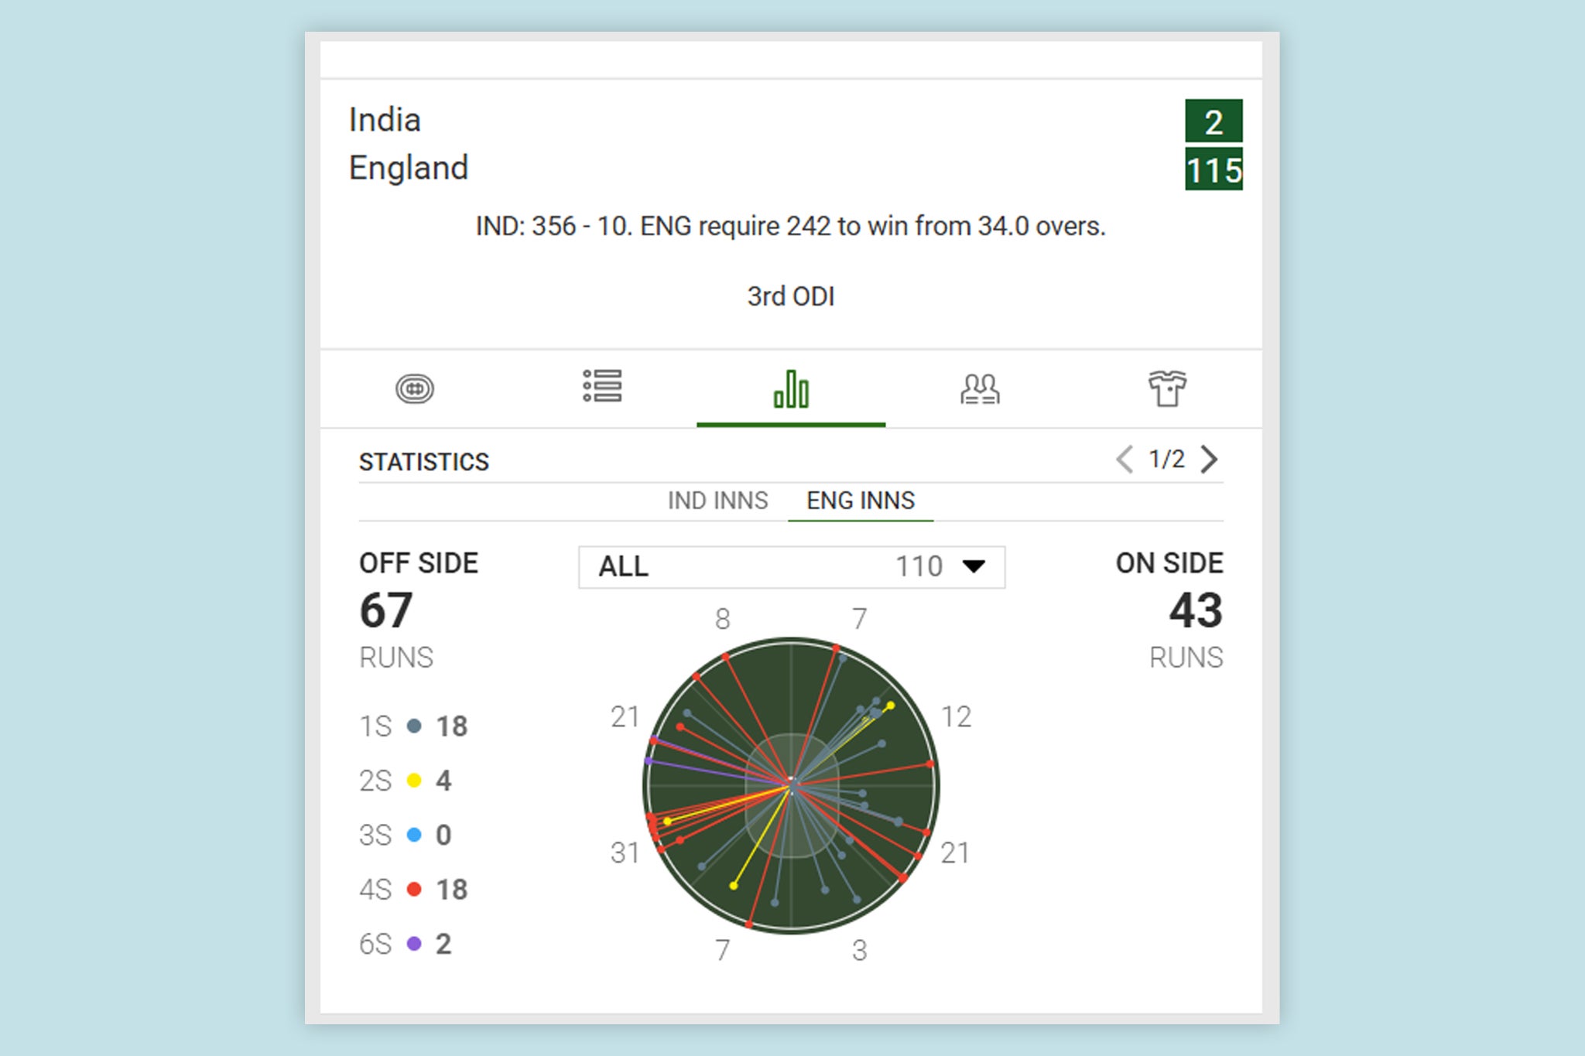Select the 6S purple color dot
Screen dimensions: 1585x1056
(414, 944)
